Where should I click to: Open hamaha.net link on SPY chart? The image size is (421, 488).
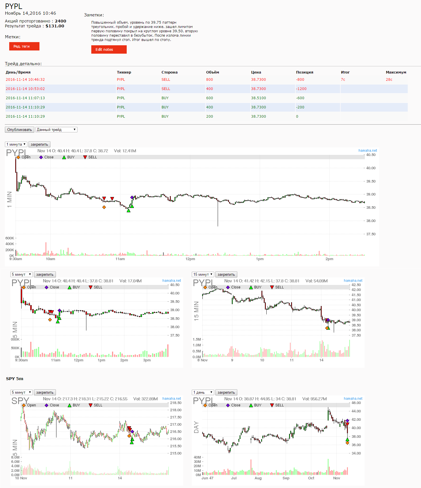(x=172, y=399)
